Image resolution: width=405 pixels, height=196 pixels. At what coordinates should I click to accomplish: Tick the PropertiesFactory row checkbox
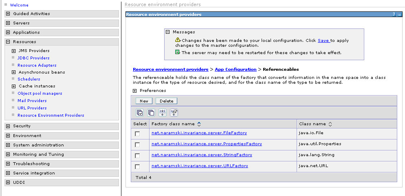coord(137,145)
